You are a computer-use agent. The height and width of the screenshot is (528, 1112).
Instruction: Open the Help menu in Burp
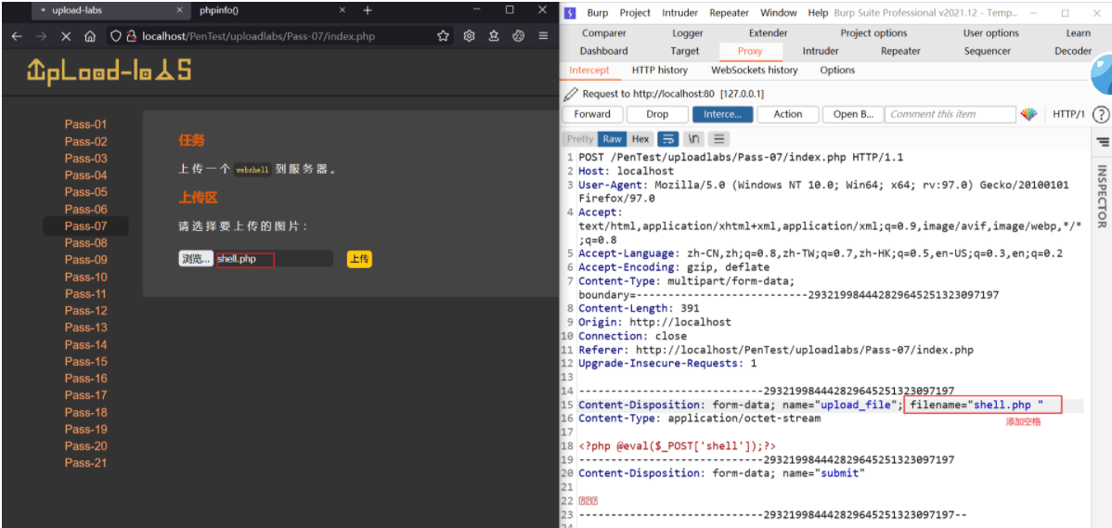(818, 13)
